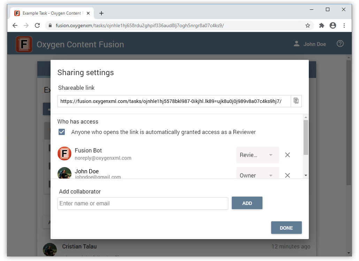
Task: Click the page vertical scrollbar
Action: click(349, 122)
